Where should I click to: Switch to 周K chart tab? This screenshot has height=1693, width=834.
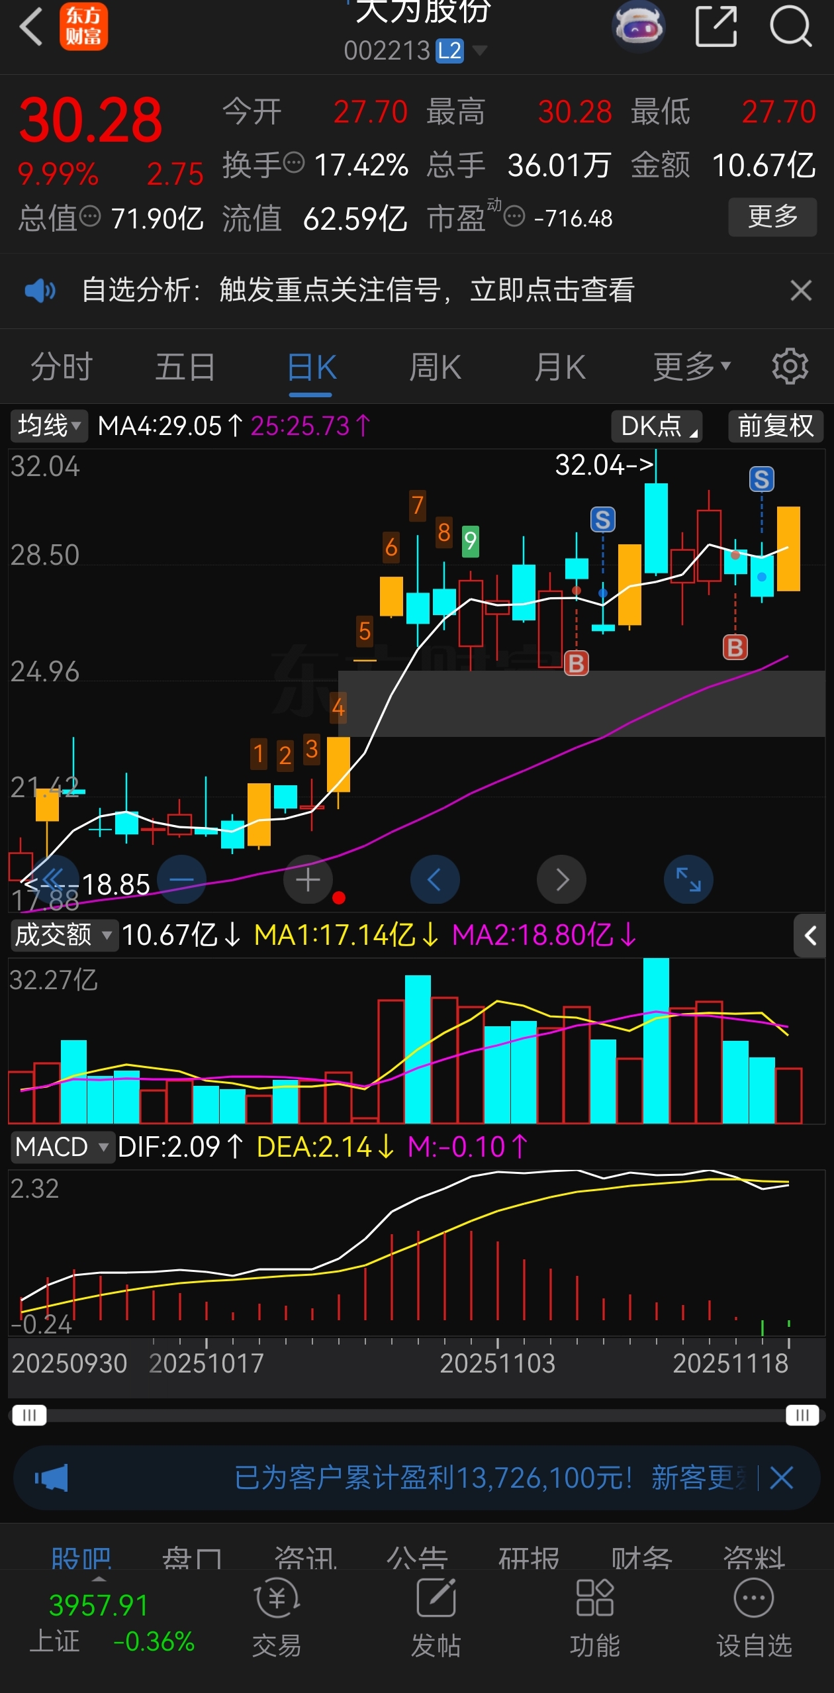coord(435,367)
